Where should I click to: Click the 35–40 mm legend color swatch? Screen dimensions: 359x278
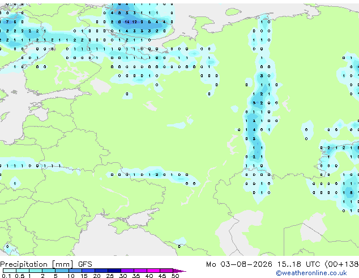140,271
